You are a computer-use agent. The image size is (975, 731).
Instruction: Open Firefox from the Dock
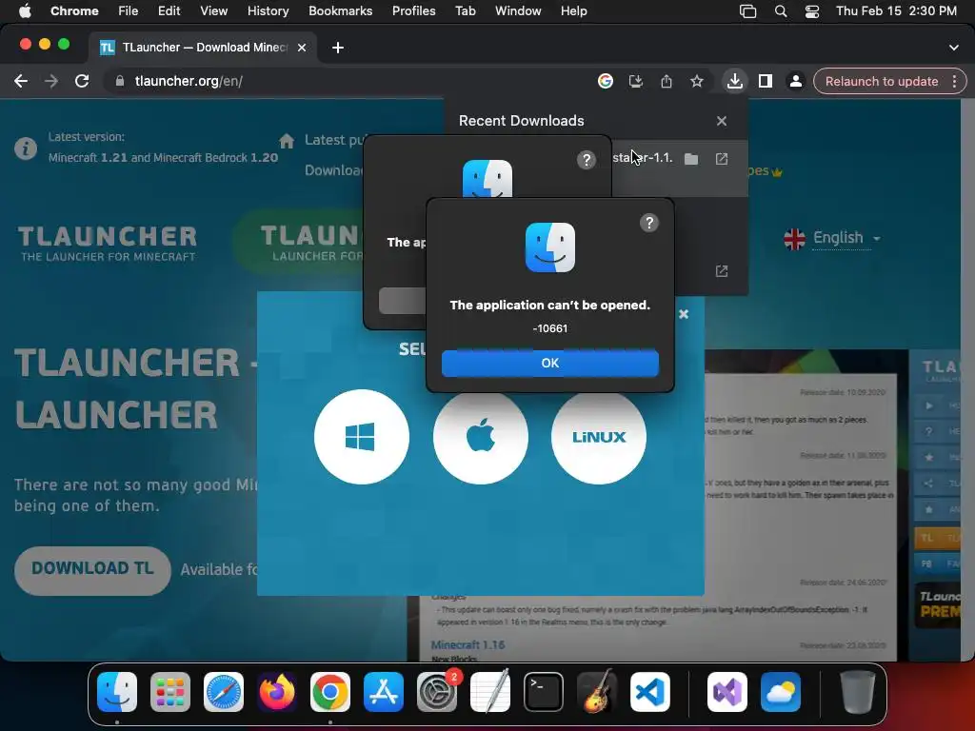(277, 692)
